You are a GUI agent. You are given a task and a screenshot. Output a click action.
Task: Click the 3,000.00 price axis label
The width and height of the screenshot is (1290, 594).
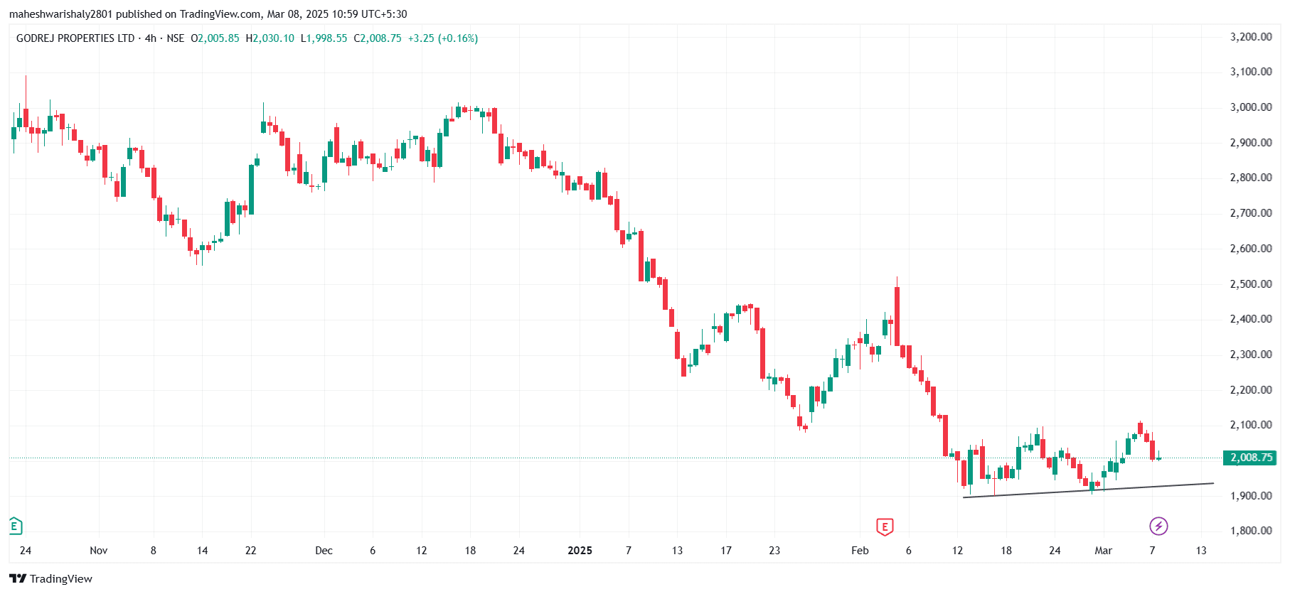pyautogui.click(x=1251, y=107)
